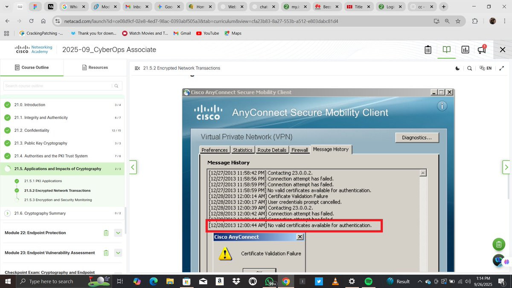The width and height of the screenshot is (512, 288).
Task: Go to the next page arrow
Action: 506,167
